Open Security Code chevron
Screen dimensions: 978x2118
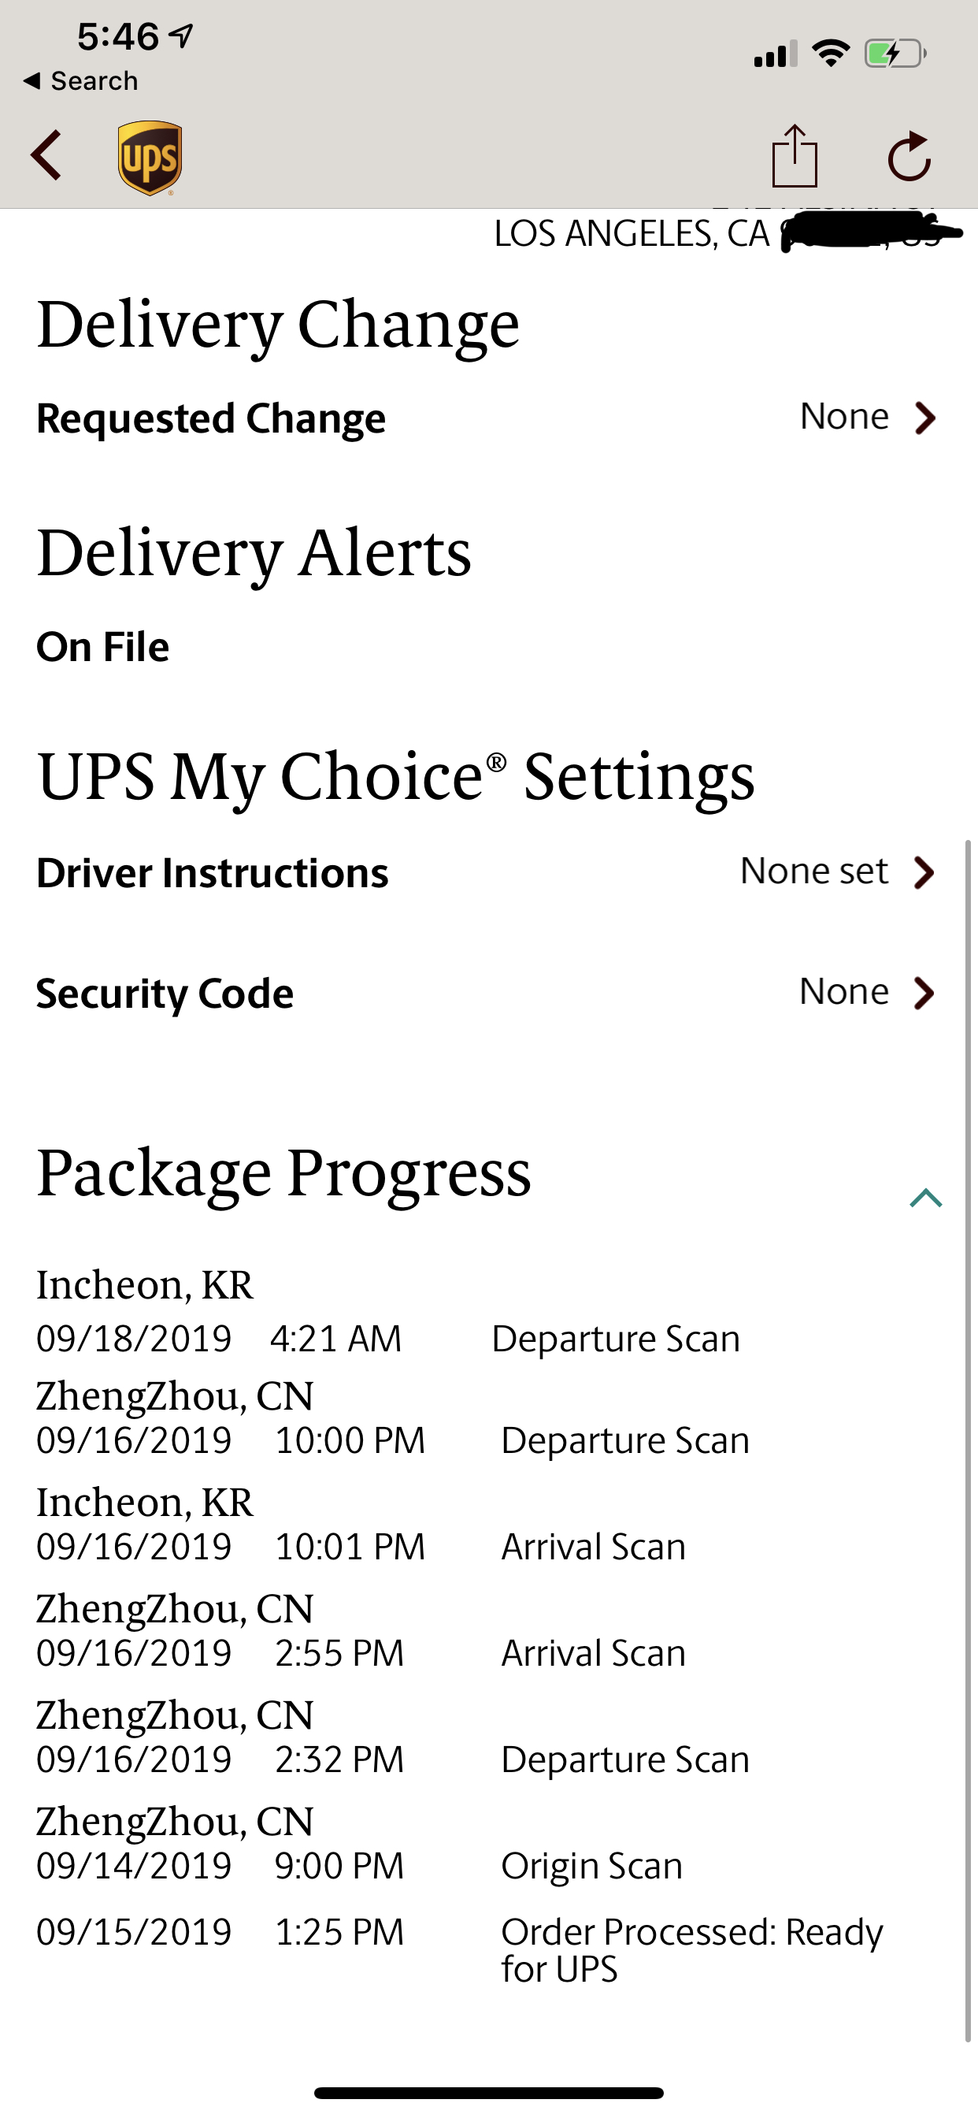pyautogui.click(x=924, y=994)
